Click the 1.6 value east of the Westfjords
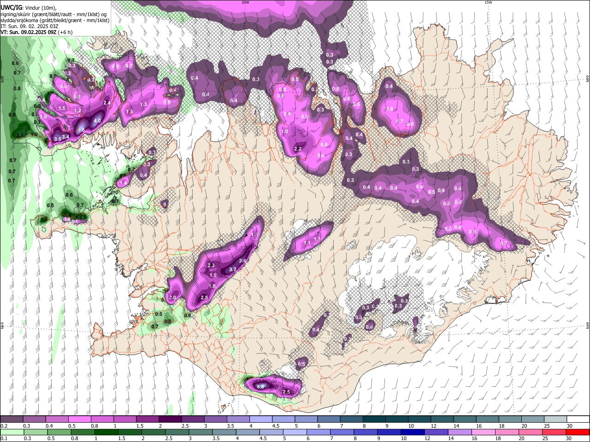590x442 pixels. (130, 111)
